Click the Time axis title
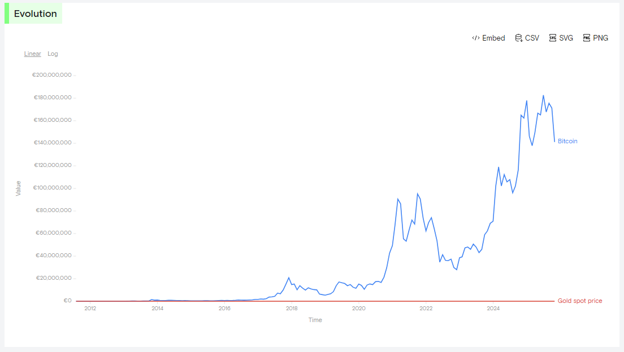Image resolution: width=624 pixels, height=352 pixels. pyautogui.click(x=315, y=320)
